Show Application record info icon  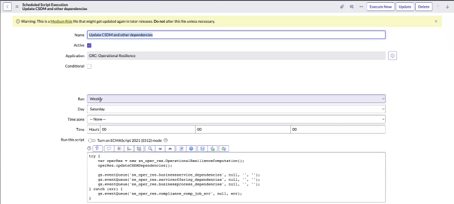click(392, 55)
